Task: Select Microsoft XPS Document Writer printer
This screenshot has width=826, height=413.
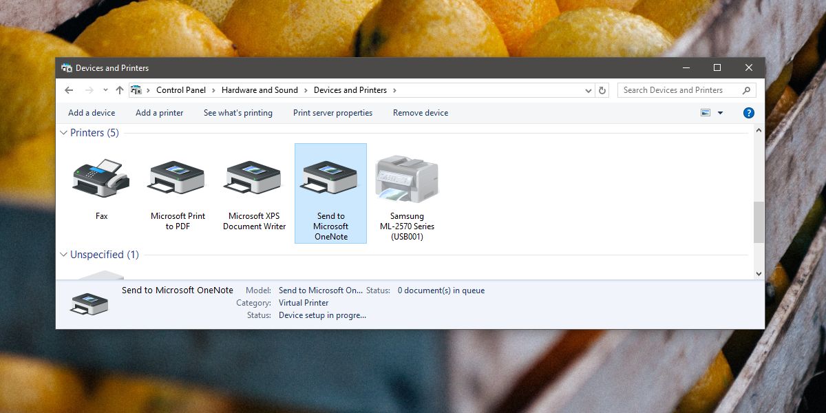Action: click(254, 179)
